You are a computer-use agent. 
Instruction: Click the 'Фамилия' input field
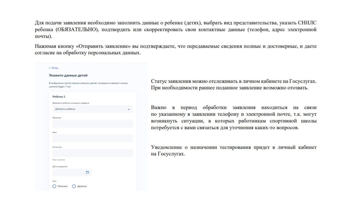point(92,124)
